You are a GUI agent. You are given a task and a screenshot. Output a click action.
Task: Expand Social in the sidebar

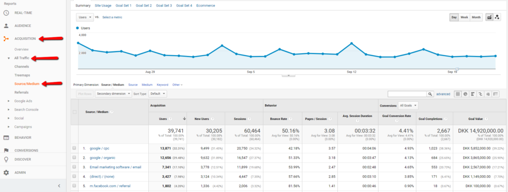click(9, 119)
